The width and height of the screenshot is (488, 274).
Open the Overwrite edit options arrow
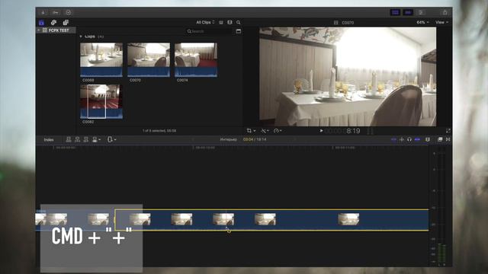pyautogui.click(x=100, y=140)
